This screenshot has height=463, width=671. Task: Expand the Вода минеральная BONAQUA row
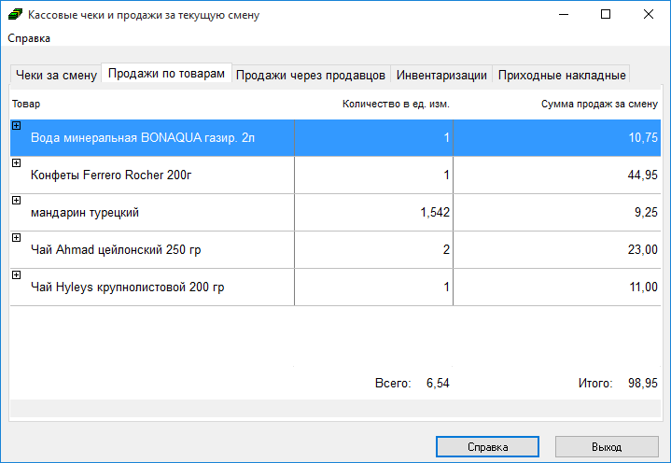click(x=16, y=126)
